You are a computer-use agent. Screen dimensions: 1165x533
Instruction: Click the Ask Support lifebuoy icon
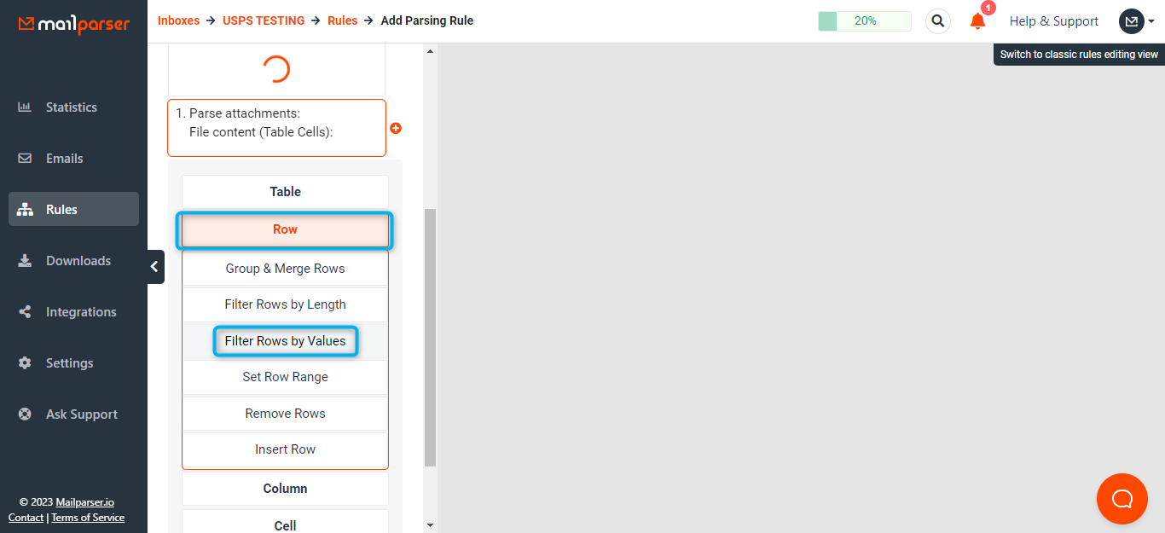pyautogui.click(x=25, y=414)
